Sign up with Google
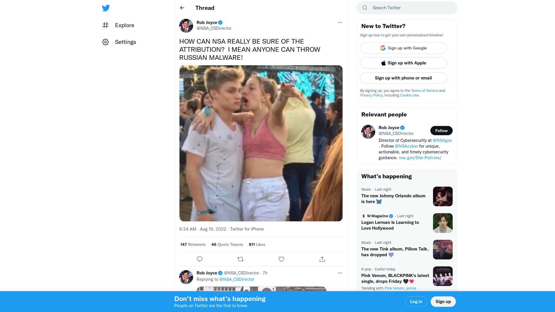This screenshot has height=312, width=555. 403,48
